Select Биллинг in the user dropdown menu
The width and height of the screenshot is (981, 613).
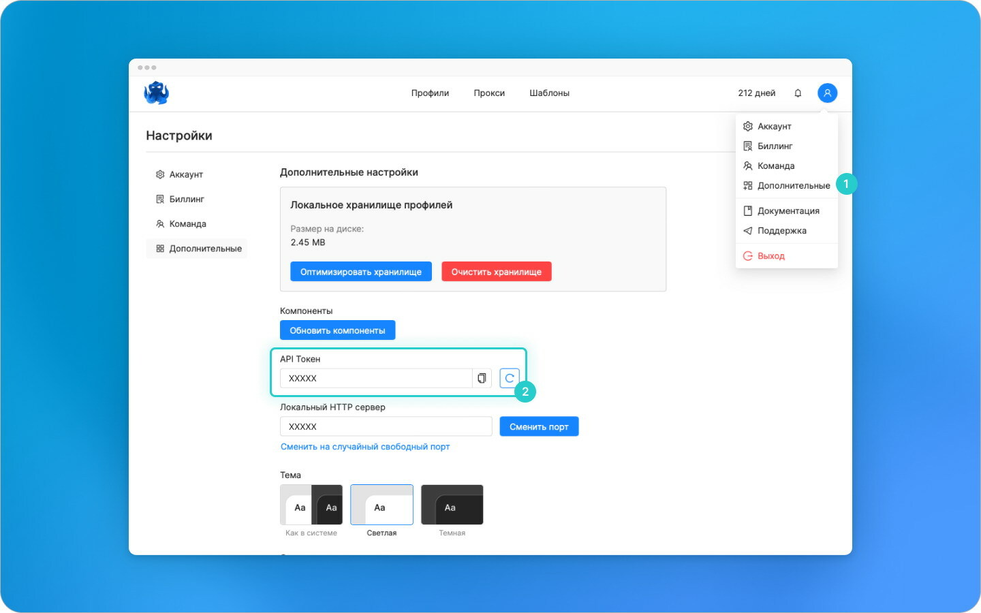(x=787, y=146)
